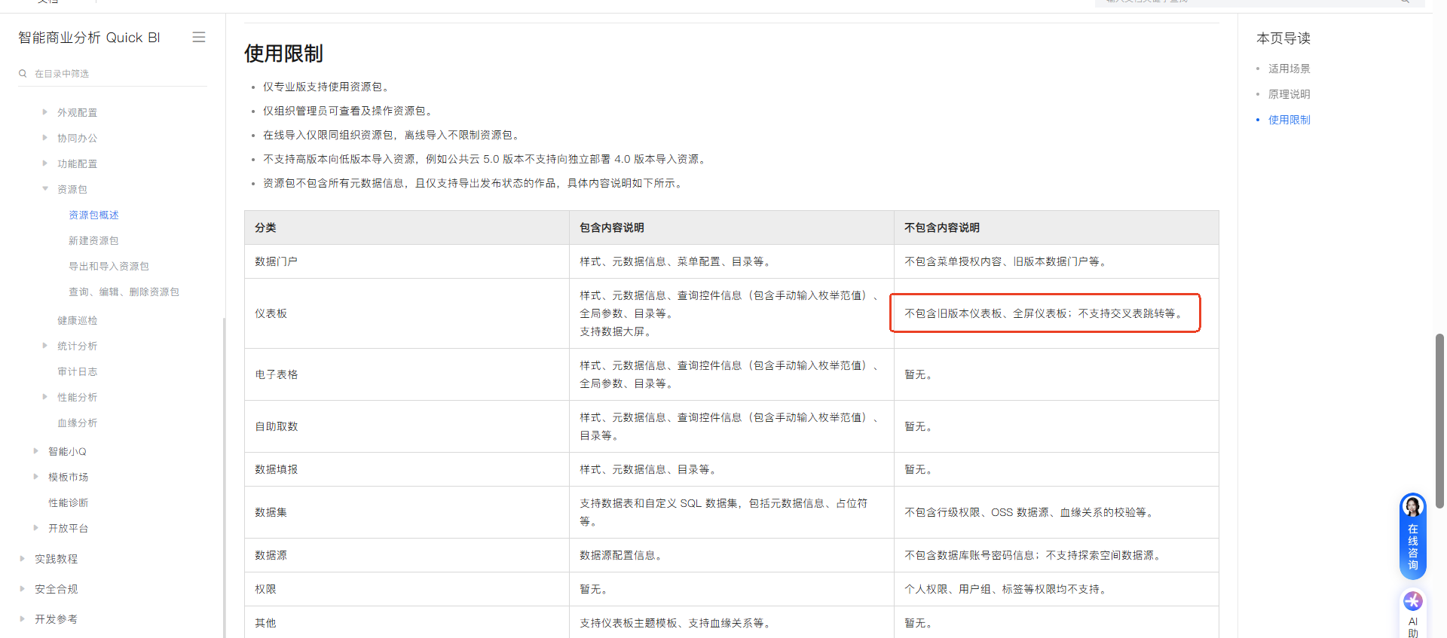Jump to 原理说明 section
1447x638 pixels.
(x=1289, y=94)
